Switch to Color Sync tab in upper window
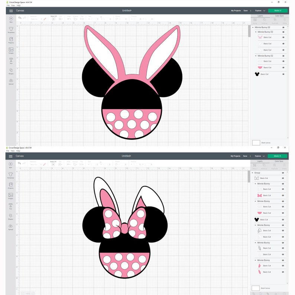 click(x=279, y=16)
